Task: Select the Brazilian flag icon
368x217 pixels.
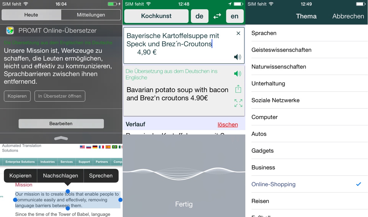Action: (x=114, y=147)
